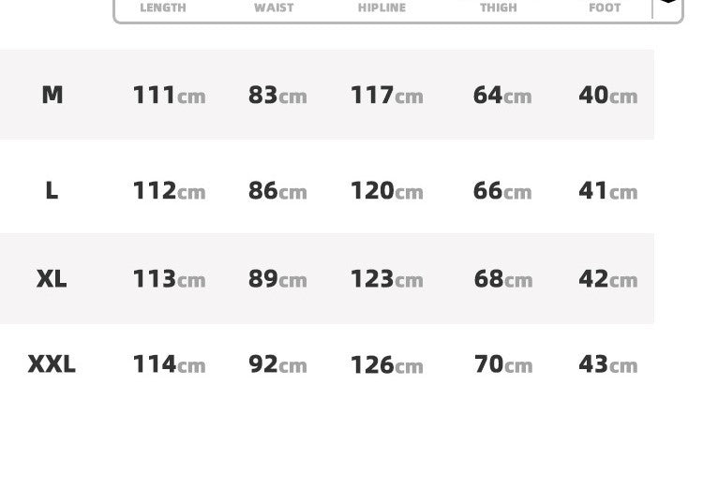Click the HIPLINE column header

(x=382, y=7)
